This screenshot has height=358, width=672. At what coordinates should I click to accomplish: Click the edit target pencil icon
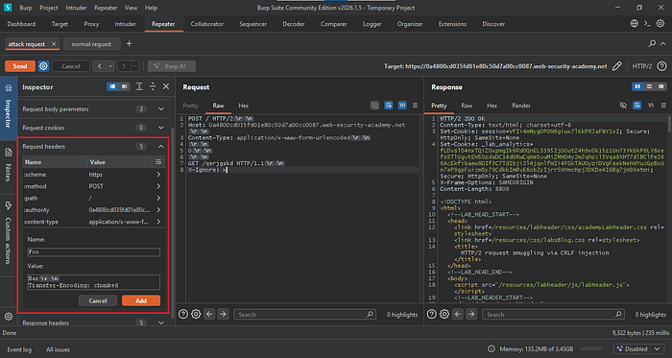tap(616, 66)
